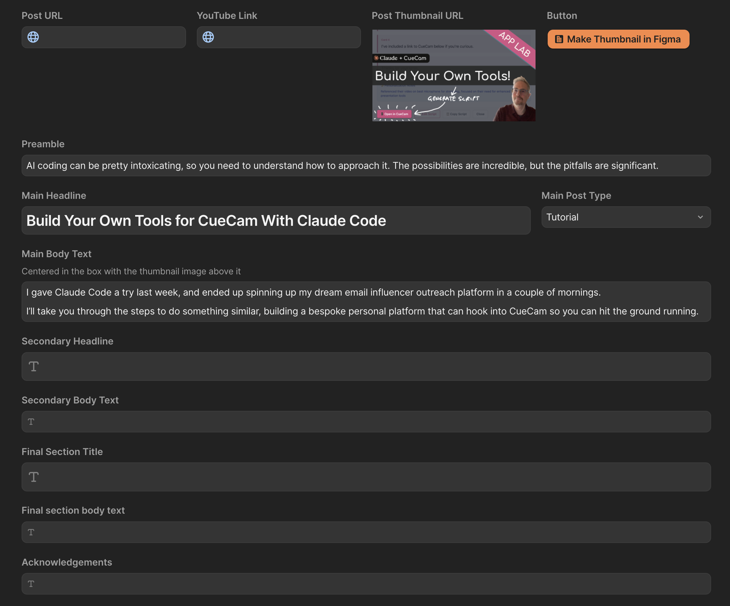Screen dimensions: 730x606
Task: Click globe icon in Post URL field
Action: coord(33,37)
